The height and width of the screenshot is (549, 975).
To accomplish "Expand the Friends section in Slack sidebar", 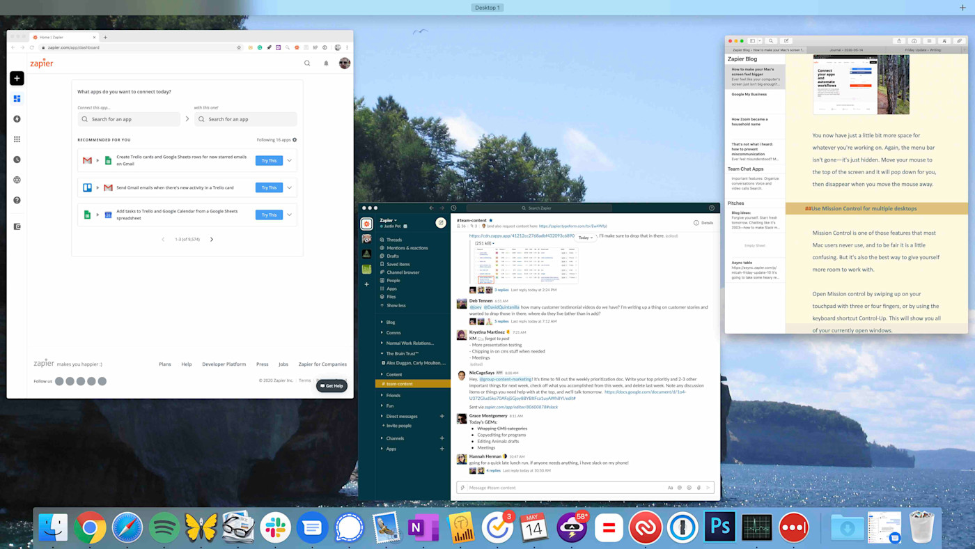I will click(382, 395).
